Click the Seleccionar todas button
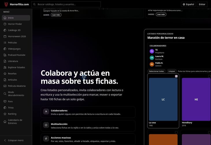211x145 pixels. (156, 71)
